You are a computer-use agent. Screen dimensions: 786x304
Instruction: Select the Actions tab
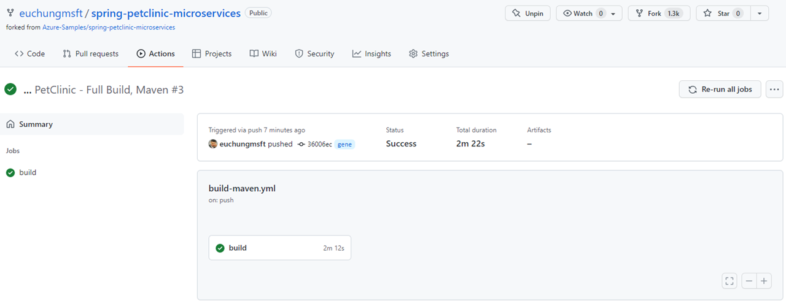pyautogui.click(x=156, y=54)
